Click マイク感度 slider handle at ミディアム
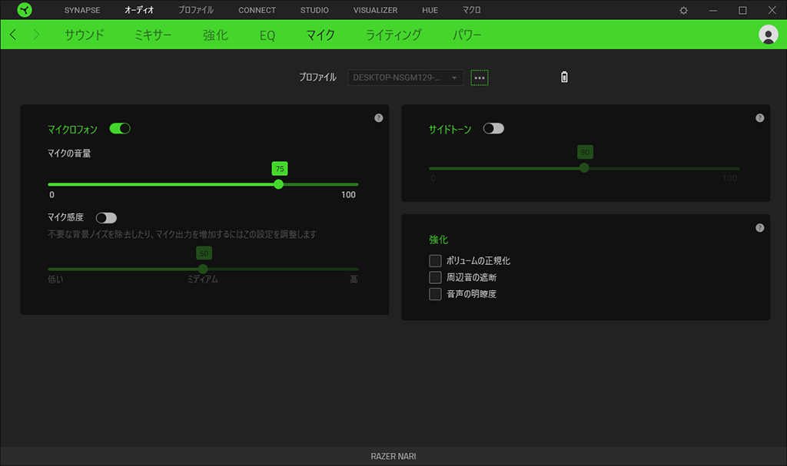Image resolution: width=787 pixels, height=466 pixels. tap(203, 269)
